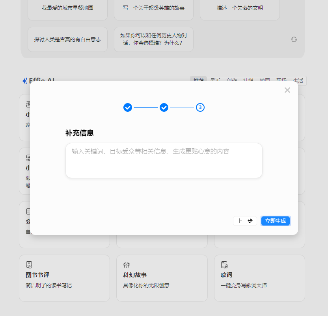Select the 我最爱的城市早餐地图 prompt

(67, 10)
